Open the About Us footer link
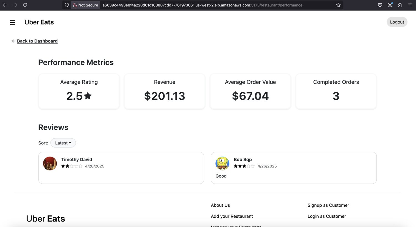This screenshot has width=416, height=227. pos(220,205)
